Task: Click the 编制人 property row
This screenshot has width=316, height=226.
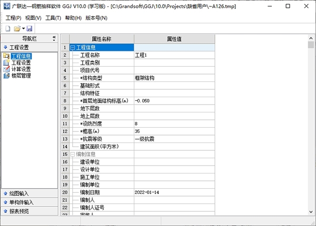Action: pyautogui.click(x=102, y=200)
